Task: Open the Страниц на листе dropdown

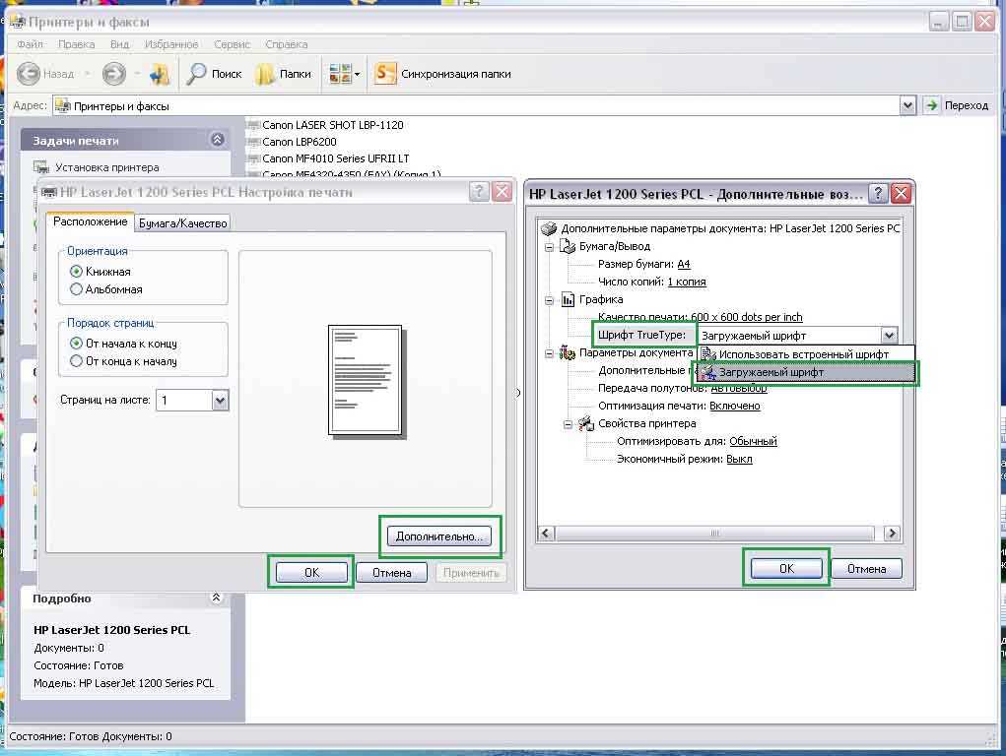Action: point(220,400)
